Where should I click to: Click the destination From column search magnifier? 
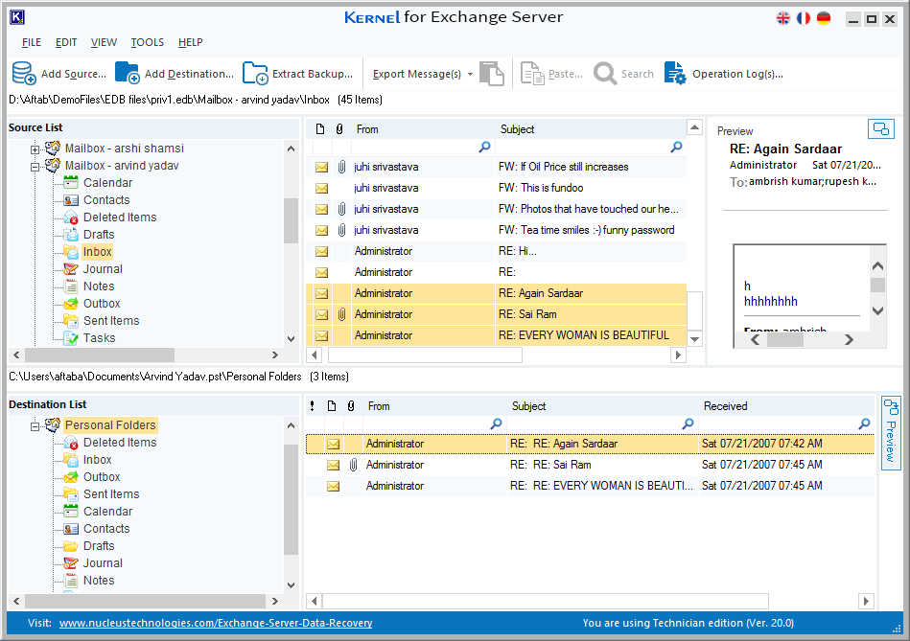496,424
